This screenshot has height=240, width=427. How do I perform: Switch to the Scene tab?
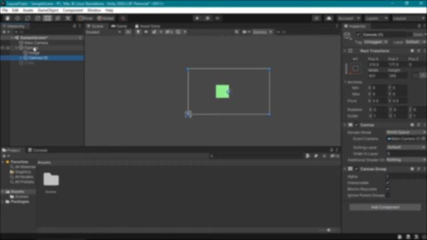point(95,26)
